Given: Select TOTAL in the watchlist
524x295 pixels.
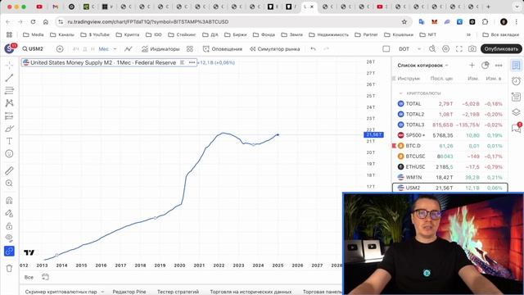Looking at the screenshot, I should 449,104.
